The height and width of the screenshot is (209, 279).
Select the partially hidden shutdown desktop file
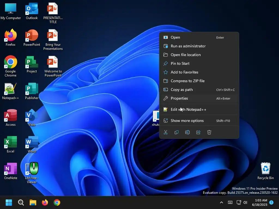tap(156, 118)
